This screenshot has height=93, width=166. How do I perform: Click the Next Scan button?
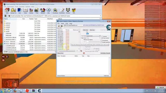pos(92,30)
